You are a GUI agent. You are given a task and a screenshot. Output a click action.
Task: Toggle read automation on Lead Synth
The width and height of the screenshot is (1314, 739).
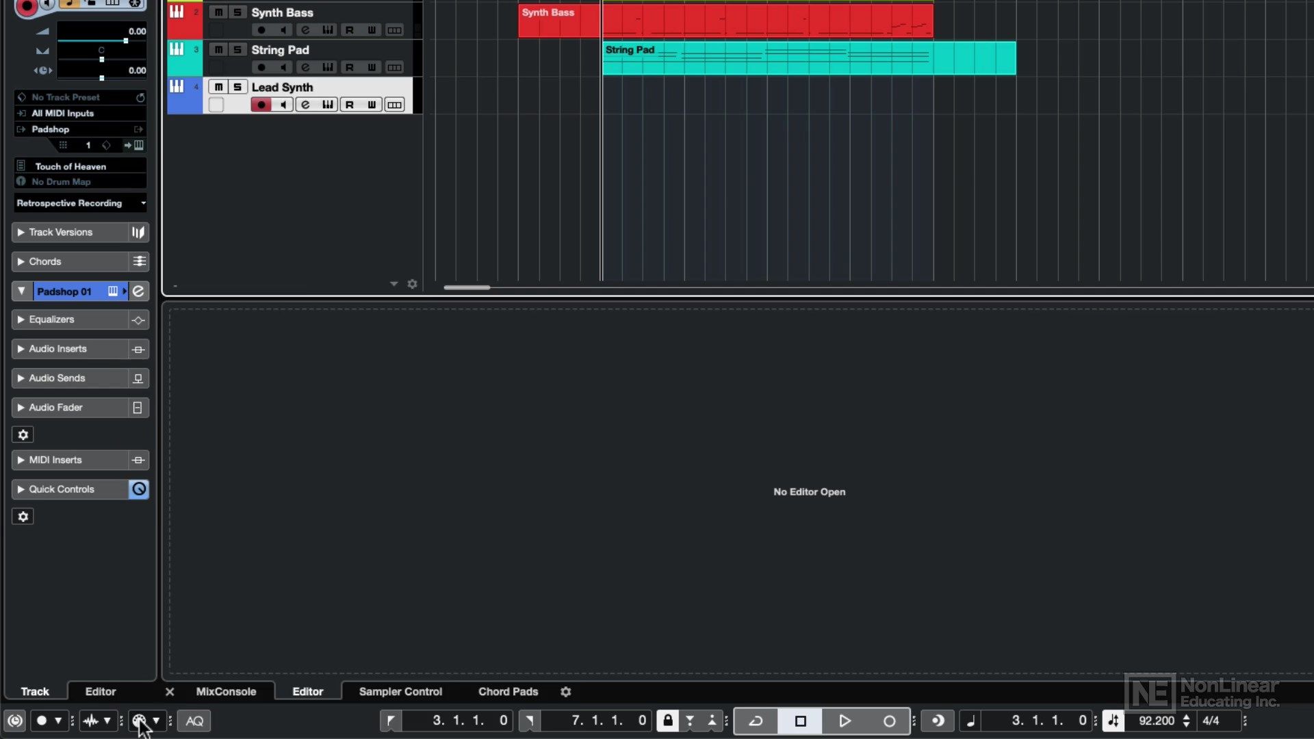[x=350, y=105]
